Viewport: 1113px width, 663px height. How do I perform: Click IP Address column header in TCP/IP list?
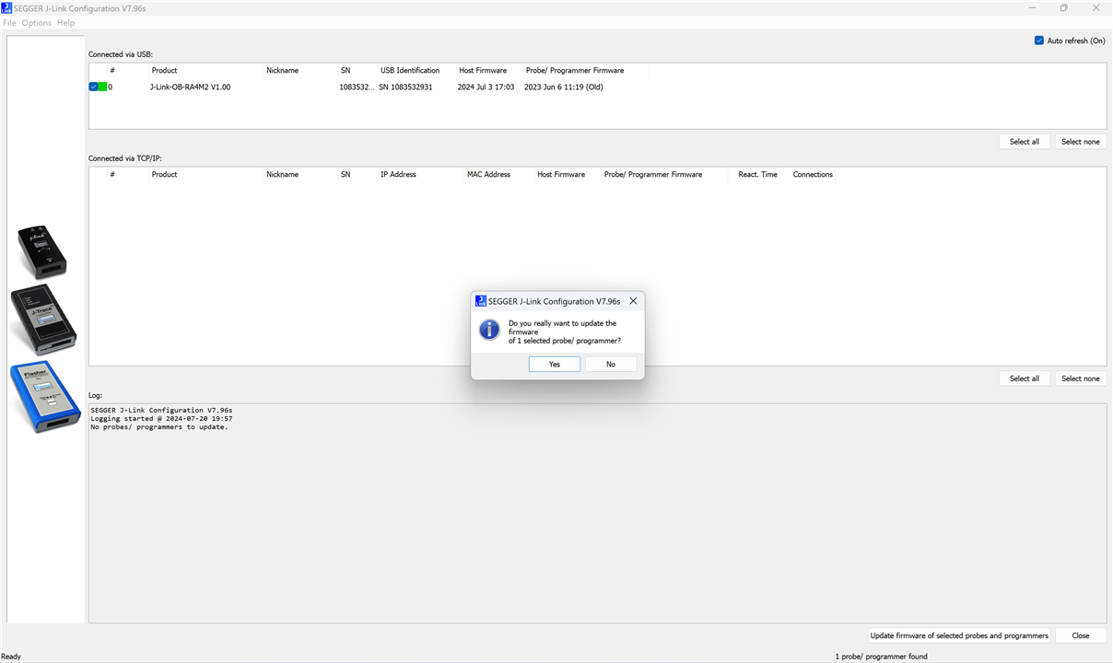point(398,175)
